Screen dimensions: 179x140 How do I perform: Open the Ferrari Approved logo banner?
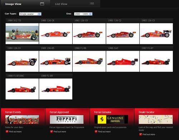pyautogui.click(x=67, y=120)
